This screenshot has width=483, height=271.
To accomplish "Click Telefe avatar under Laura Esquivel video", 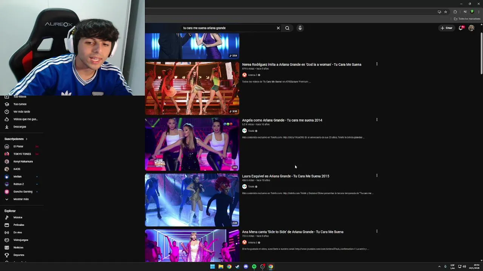I will pyautogui.click(x=244, y=186).
